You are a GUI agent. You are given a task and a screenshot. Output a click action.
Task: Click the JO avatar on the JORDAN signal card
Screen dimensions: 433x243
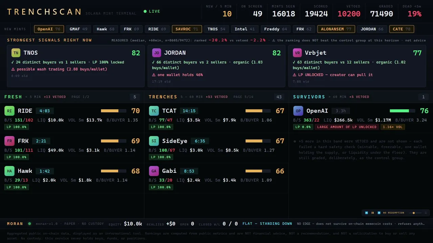[156, 53]
